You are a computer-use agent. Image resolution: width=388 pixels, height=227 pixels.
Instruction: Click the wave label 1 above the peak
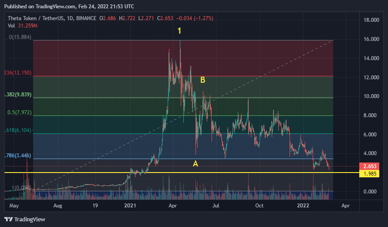tap(179, 30)
